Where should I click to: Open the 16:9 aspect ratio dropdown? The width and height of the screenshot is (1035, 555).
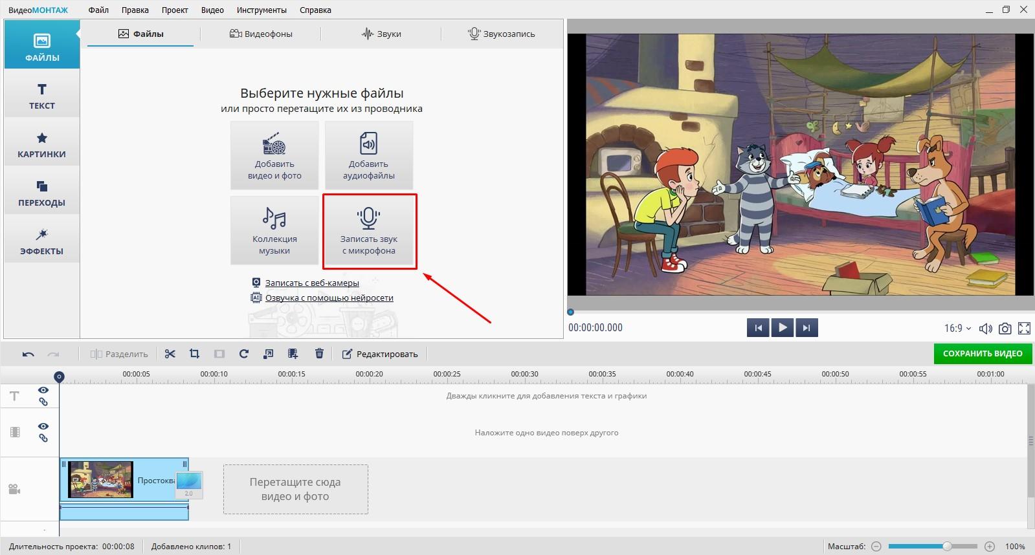pos(958,329)
